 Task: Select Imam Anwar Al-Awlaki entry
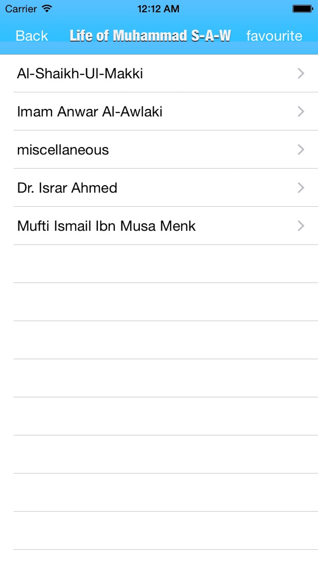[159, 112]
